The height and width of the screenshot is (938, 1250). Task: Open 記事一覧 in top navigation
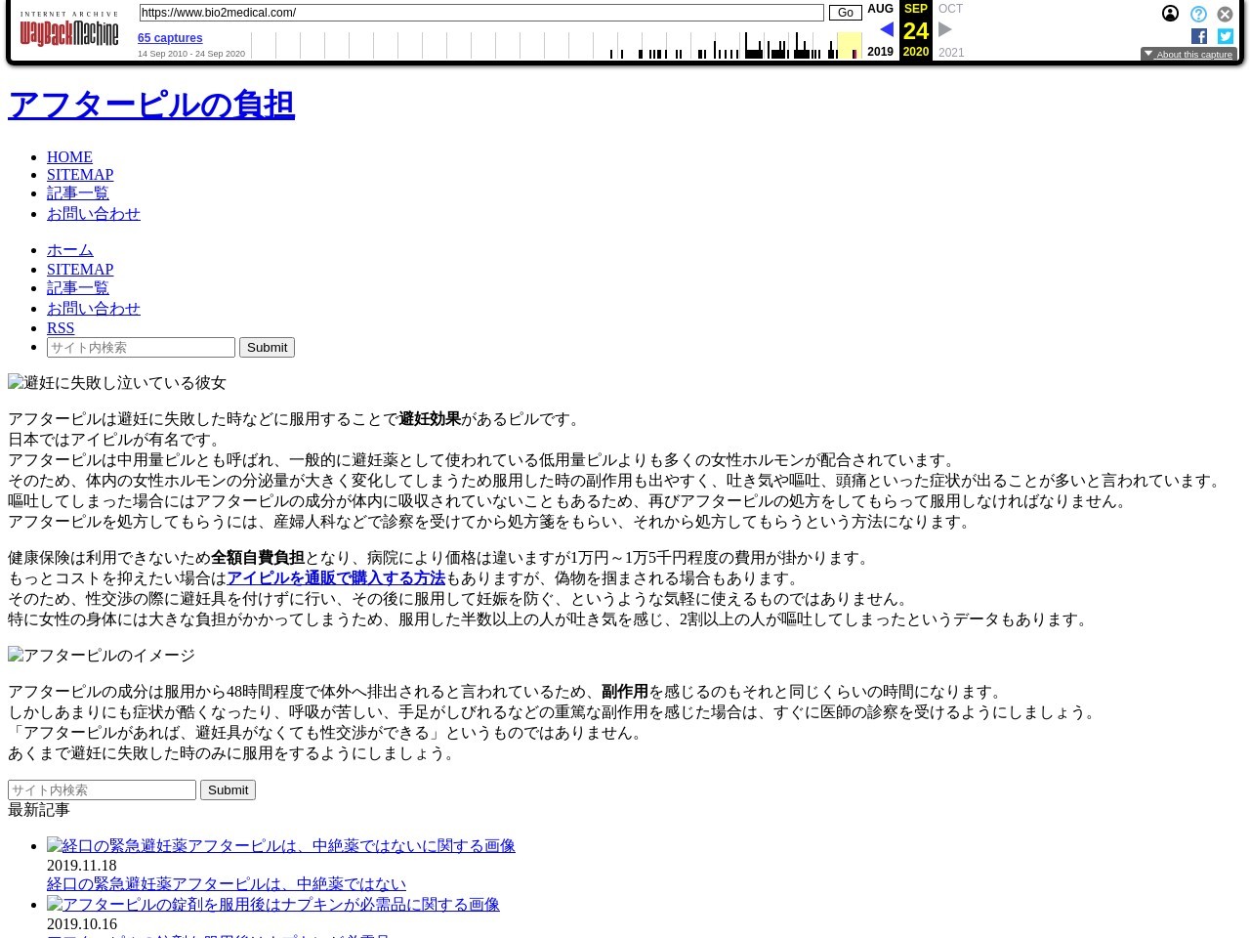[x=78, y=193]
